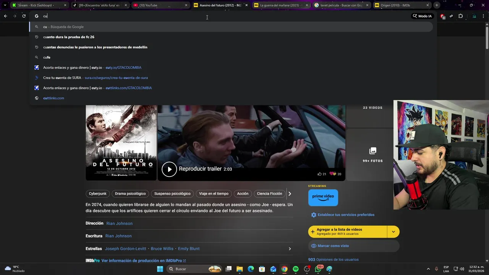Click the link-shaped extension icon

451,16
